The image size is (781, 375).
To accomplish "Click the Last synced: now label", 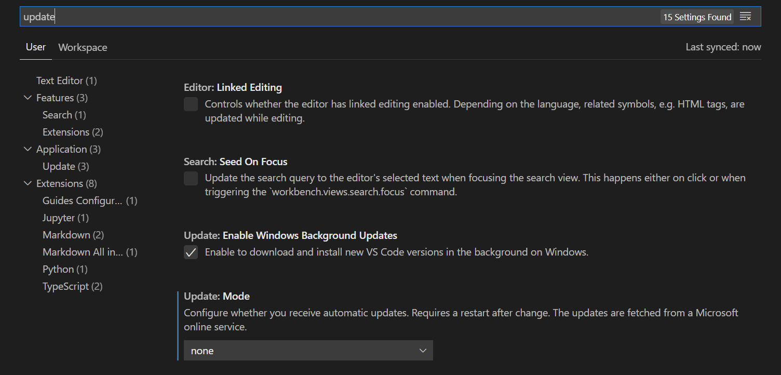I will (x=723, y=47).
